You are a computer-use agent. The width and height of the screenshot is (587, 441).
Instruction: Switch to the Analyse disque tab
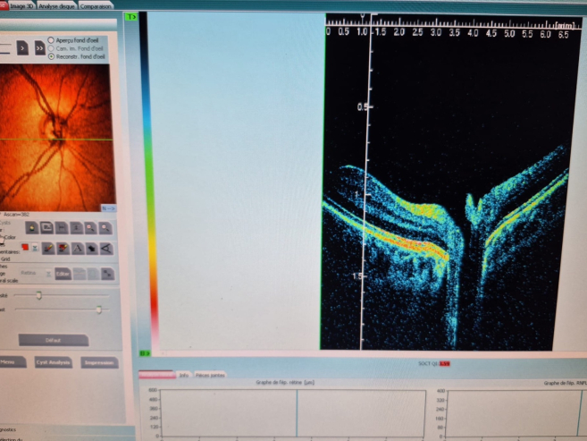56,6
